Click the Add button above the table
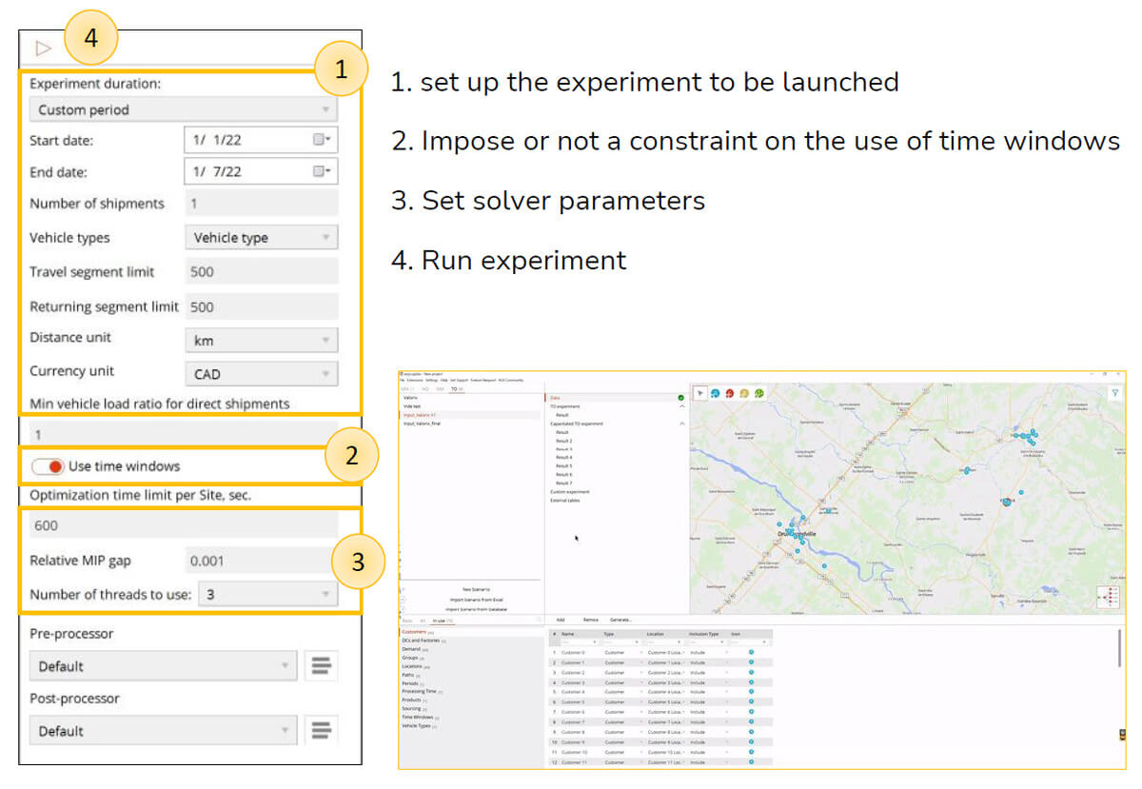1142x789 pixels. click(561, 619)
